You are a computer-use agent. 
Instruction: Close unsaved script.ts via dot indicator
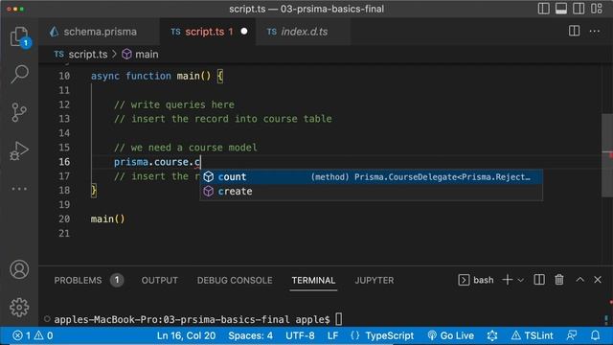[x=244, y=32]
